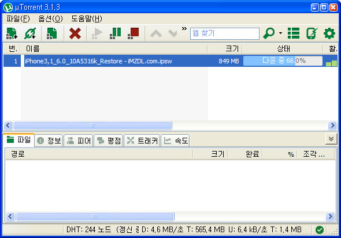Screen dimensions: 341x238
Task: Sort files by the 조각 column
Action: tap(316, 154)
